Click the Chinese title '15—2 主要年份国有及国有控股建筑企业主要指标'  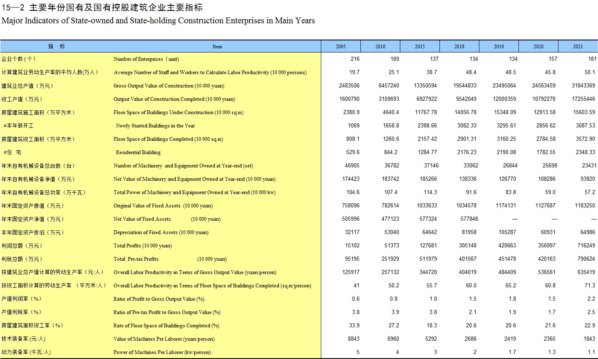(x=102, y=7)
